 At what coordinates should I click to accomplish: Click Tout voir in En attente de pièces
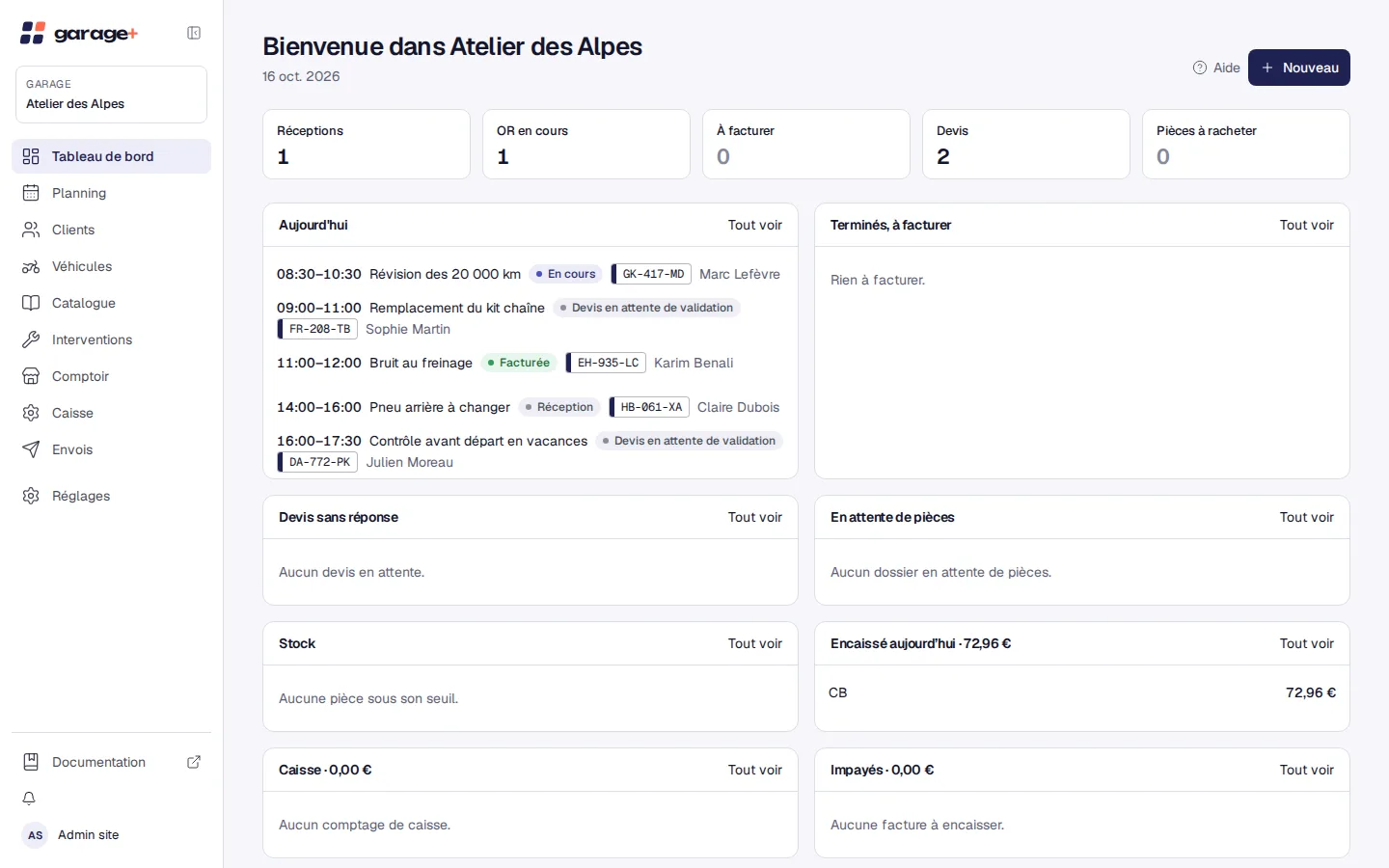[1307, 517]
